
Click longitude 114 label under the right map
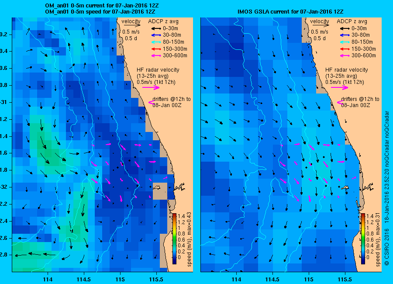236,280
